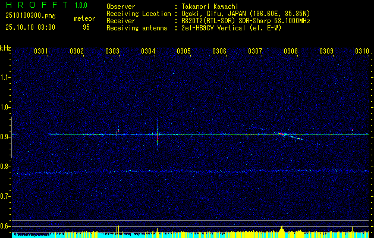This screenshot has width=374, height=238.
Task: Click the gray frequency range bar beside 0.9 kHz
Action: pyautogui.click(x=11, y=137)
